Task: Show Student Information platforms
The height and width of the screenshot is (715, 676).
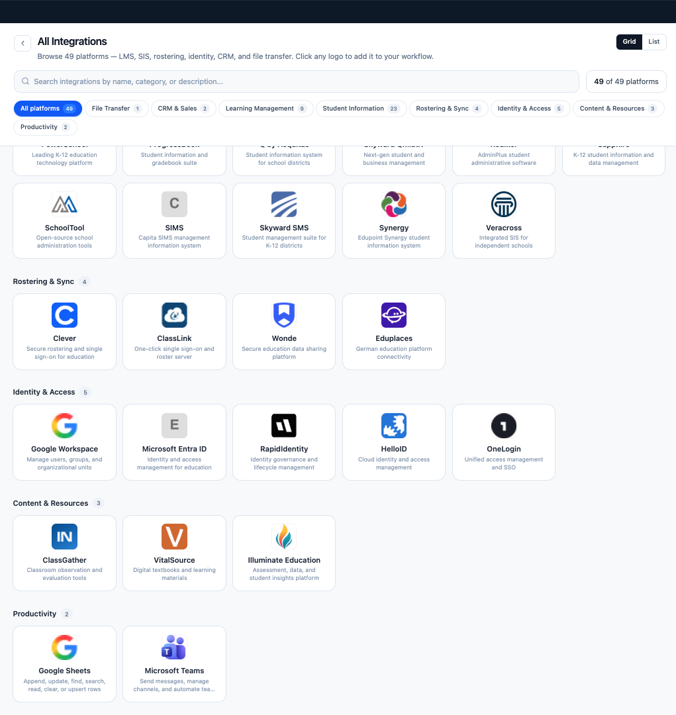Action: tap(361, 109)
